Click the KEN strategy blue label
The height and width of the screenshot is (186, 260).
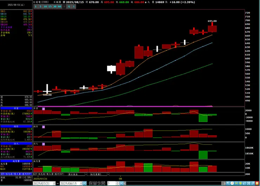point(16,174)
